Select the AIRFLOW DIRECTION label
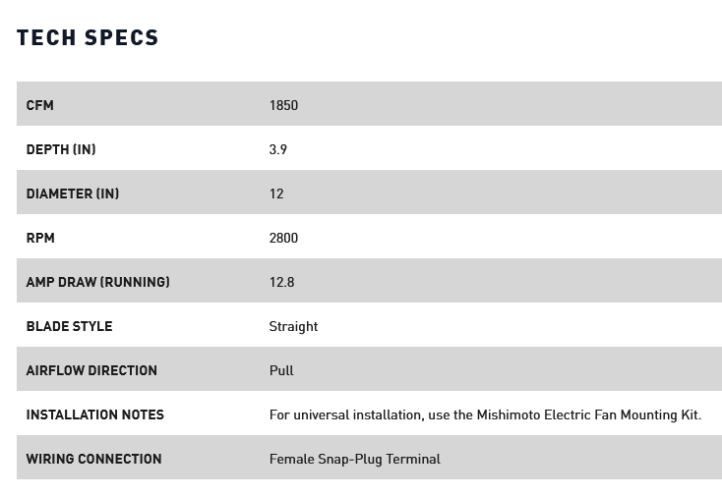The image size is (722, 497). pos(91,370)
